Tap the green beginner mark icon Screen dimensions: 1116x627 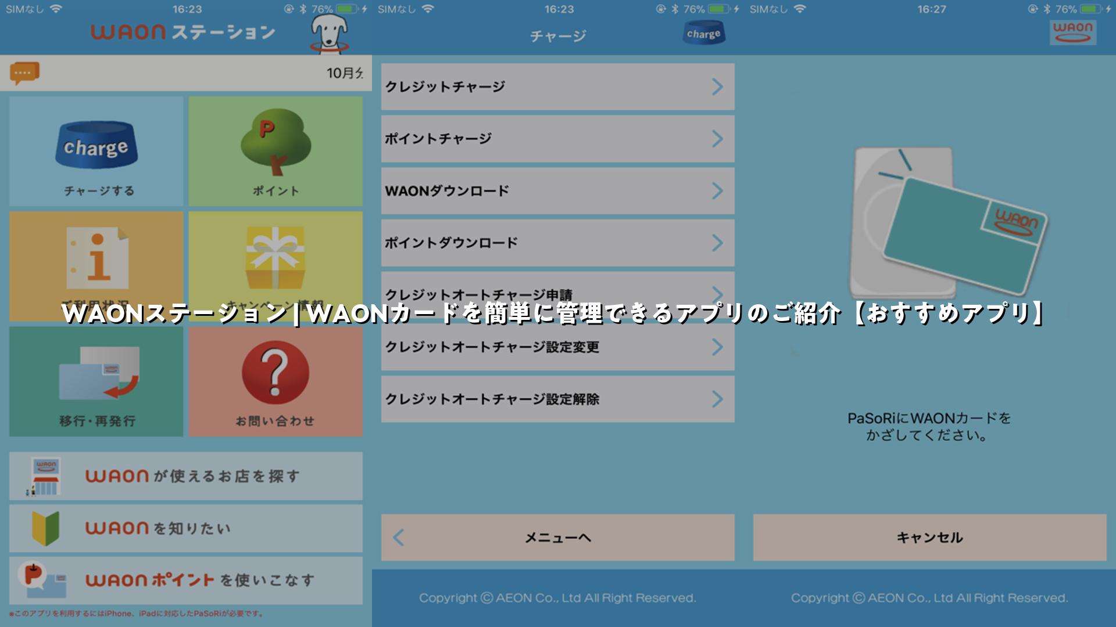tap(45, 528)
